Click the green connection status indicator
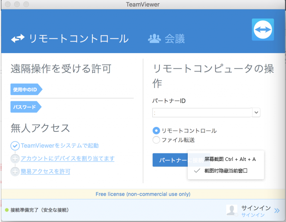The width and height of the screenshot is (286, 222). point(7,210)
